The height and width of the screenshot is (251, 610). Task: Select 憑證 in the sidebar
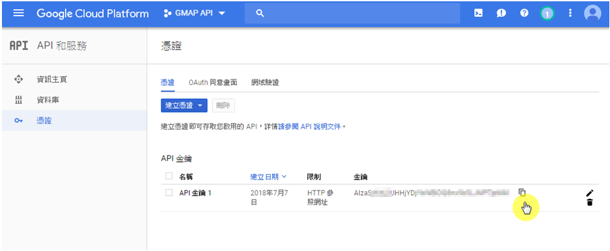click(44, 121)
